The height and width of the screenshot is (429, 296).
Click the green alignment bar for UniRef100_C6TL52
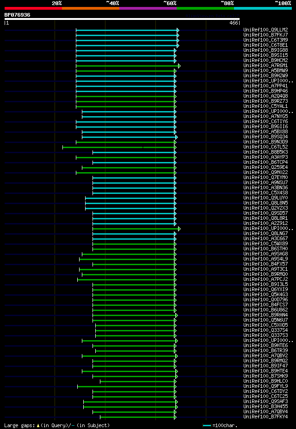(x=119, y=148)
